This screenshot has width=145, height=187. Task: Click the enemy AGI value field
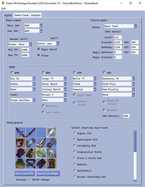[x=135, y=42]
